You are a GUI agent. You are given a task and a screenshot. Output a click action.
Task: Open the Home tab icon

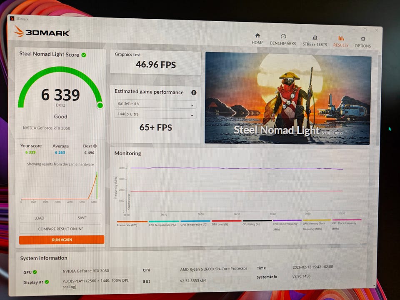coord(257,35)
